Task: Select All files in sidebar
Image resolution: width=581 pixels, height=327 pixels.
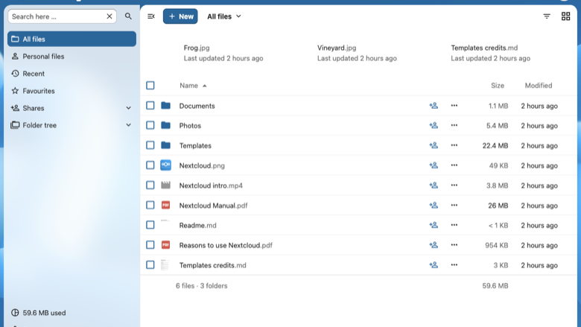Action: (x=72, y=39)
